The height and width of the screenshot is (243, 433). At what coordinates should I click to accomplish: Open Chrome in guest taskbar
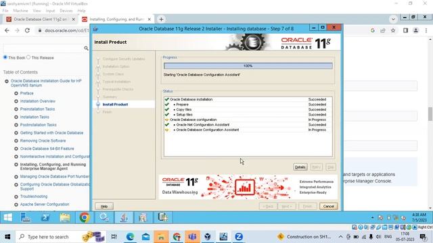85,217
